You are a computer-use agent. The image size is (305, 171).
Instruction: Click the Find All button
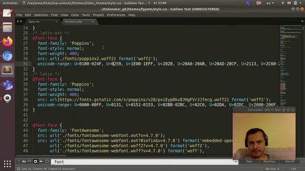(x=290, y=161)
